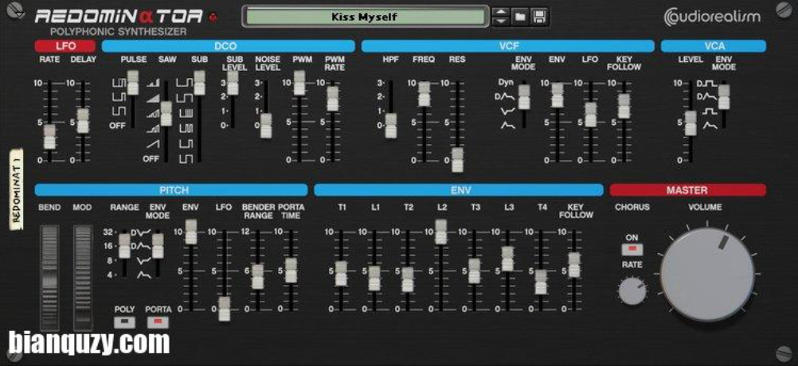
Task: Click the envelope T2 slider handle
Action: coord(407,279)
